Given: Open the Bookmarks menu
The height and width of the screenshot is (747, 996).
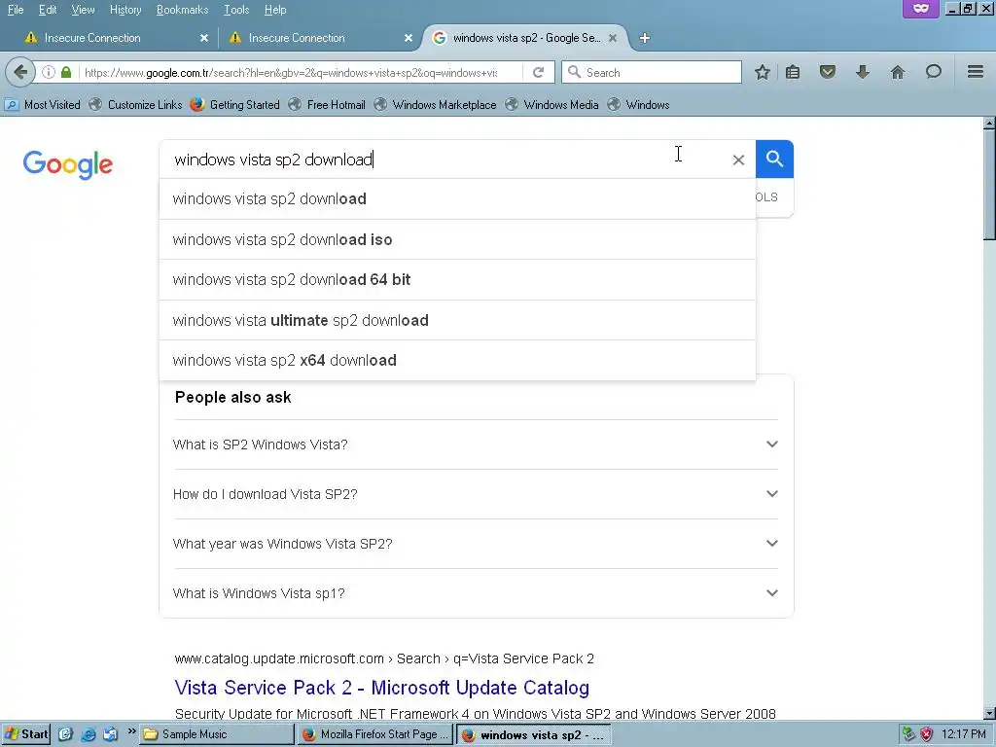Looking at the screenshot, I should point(182,10).
